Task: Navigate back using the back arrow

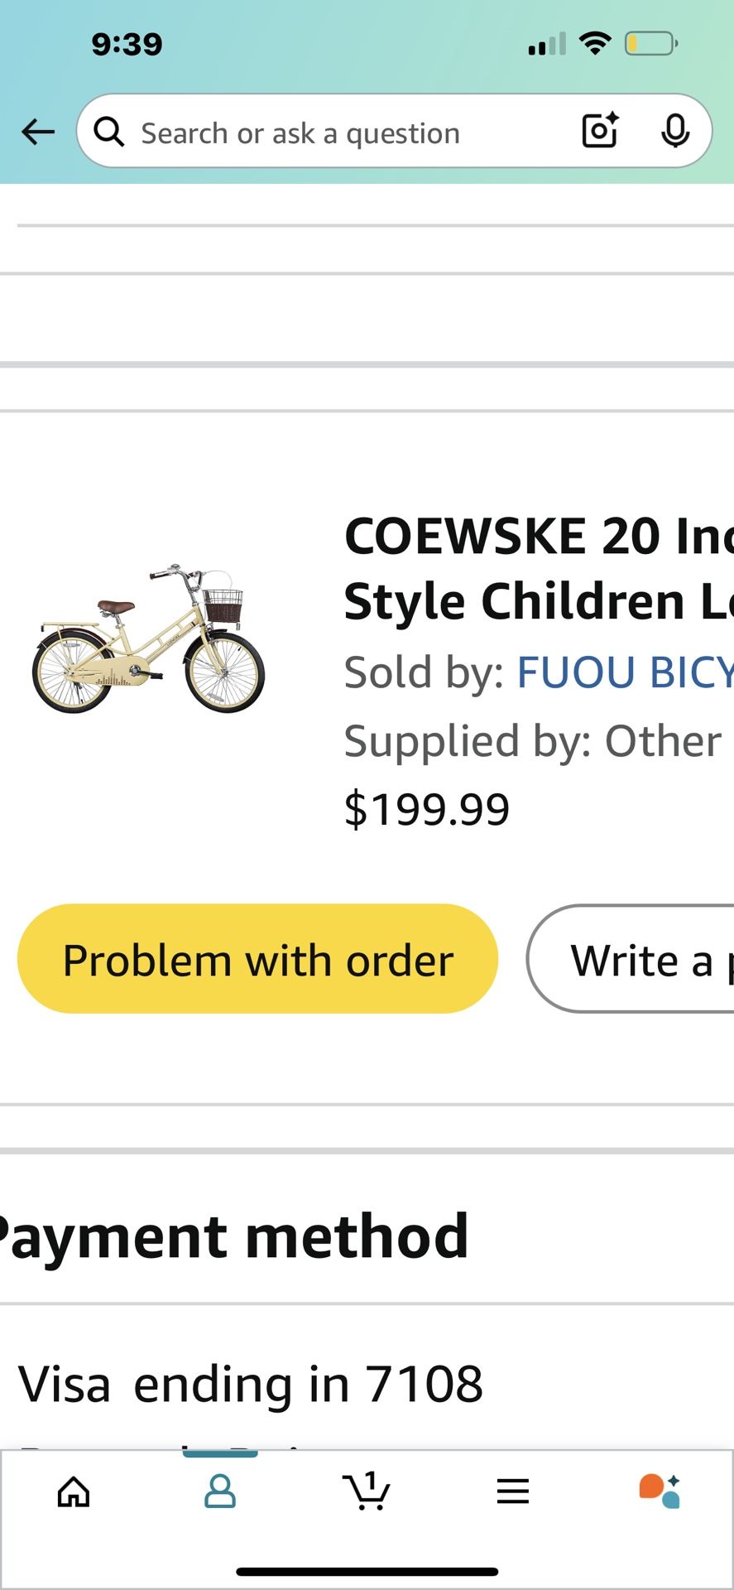Action: point(37,132)
